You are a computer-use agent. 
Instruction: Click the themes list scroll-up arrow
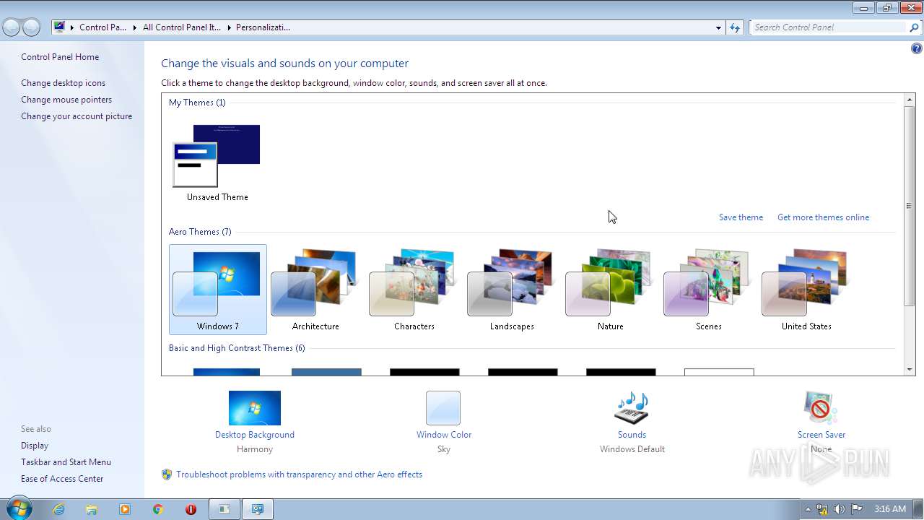(x=910, y=99)
